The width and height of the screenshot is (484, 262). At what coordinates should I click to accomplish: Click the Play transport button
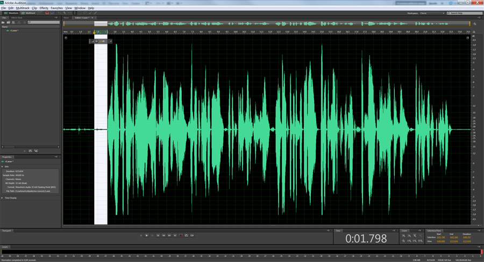pos(147,236)
